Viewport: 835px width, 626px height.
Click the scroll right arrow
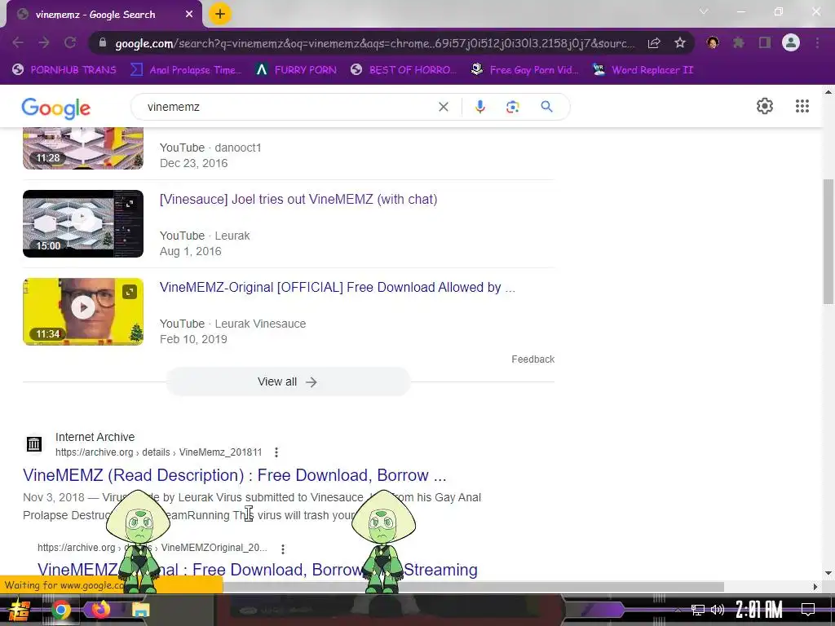point(815,587)
